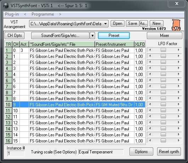
Task: Select track 7 row header
Action: click(9, 87)
